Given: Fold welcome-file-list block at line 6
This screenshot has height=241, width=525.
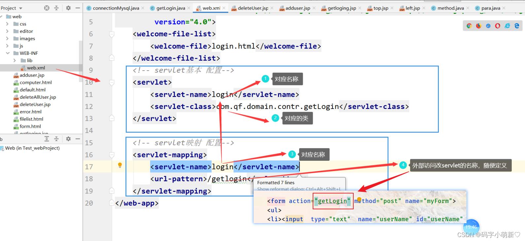Looking at the screenshot, I should [x=112, y=34].
